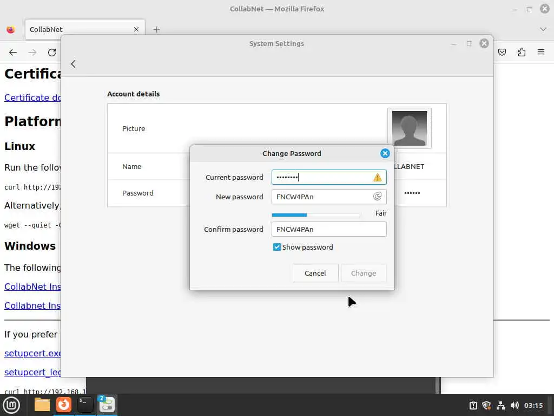Click the Firefox logo icon near tabs
This screenshot has height=416, width=554.
click(11, 29)
